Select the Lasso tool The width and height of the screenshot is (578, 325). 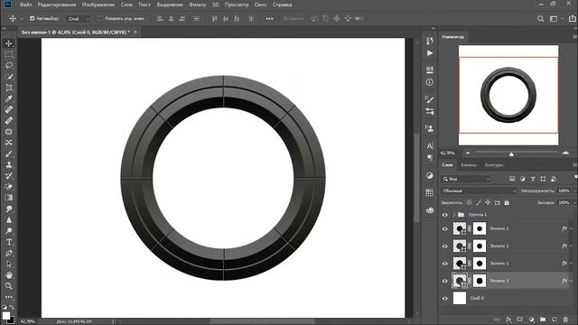pyautogui.click(x=9, y=66)
